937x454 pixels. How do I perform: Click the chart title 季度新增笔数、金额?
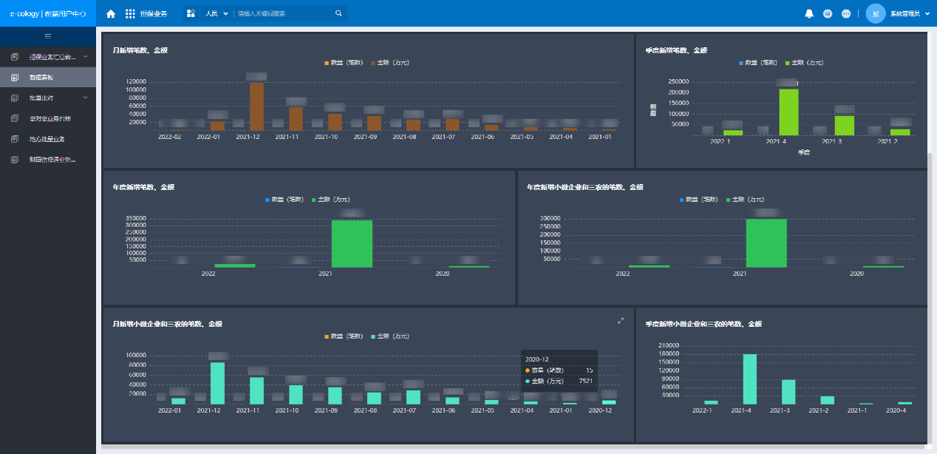(x=676, y=50)
